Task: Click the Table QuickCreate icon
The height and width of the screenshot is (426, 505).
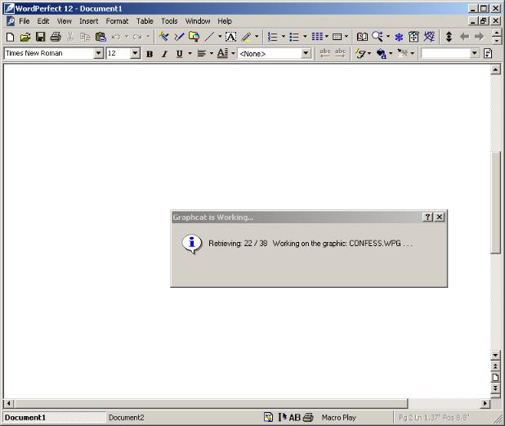Action: coord(337,37)
